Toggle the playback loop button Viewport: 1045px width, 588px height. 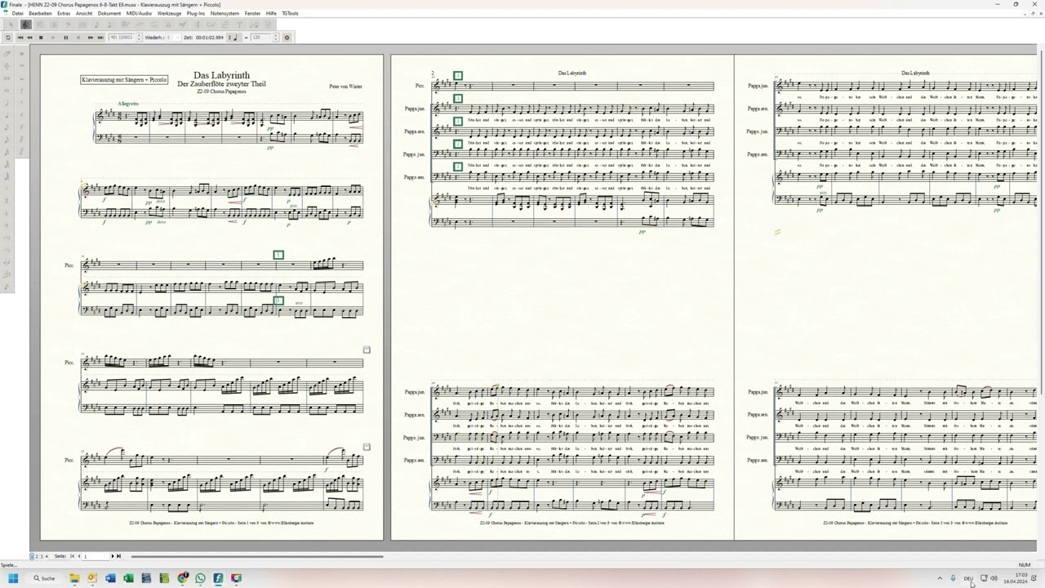coord(8,38)
